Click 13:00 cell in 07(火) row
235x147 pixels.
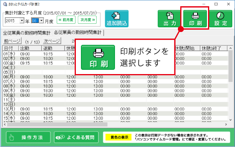[106, 81]
